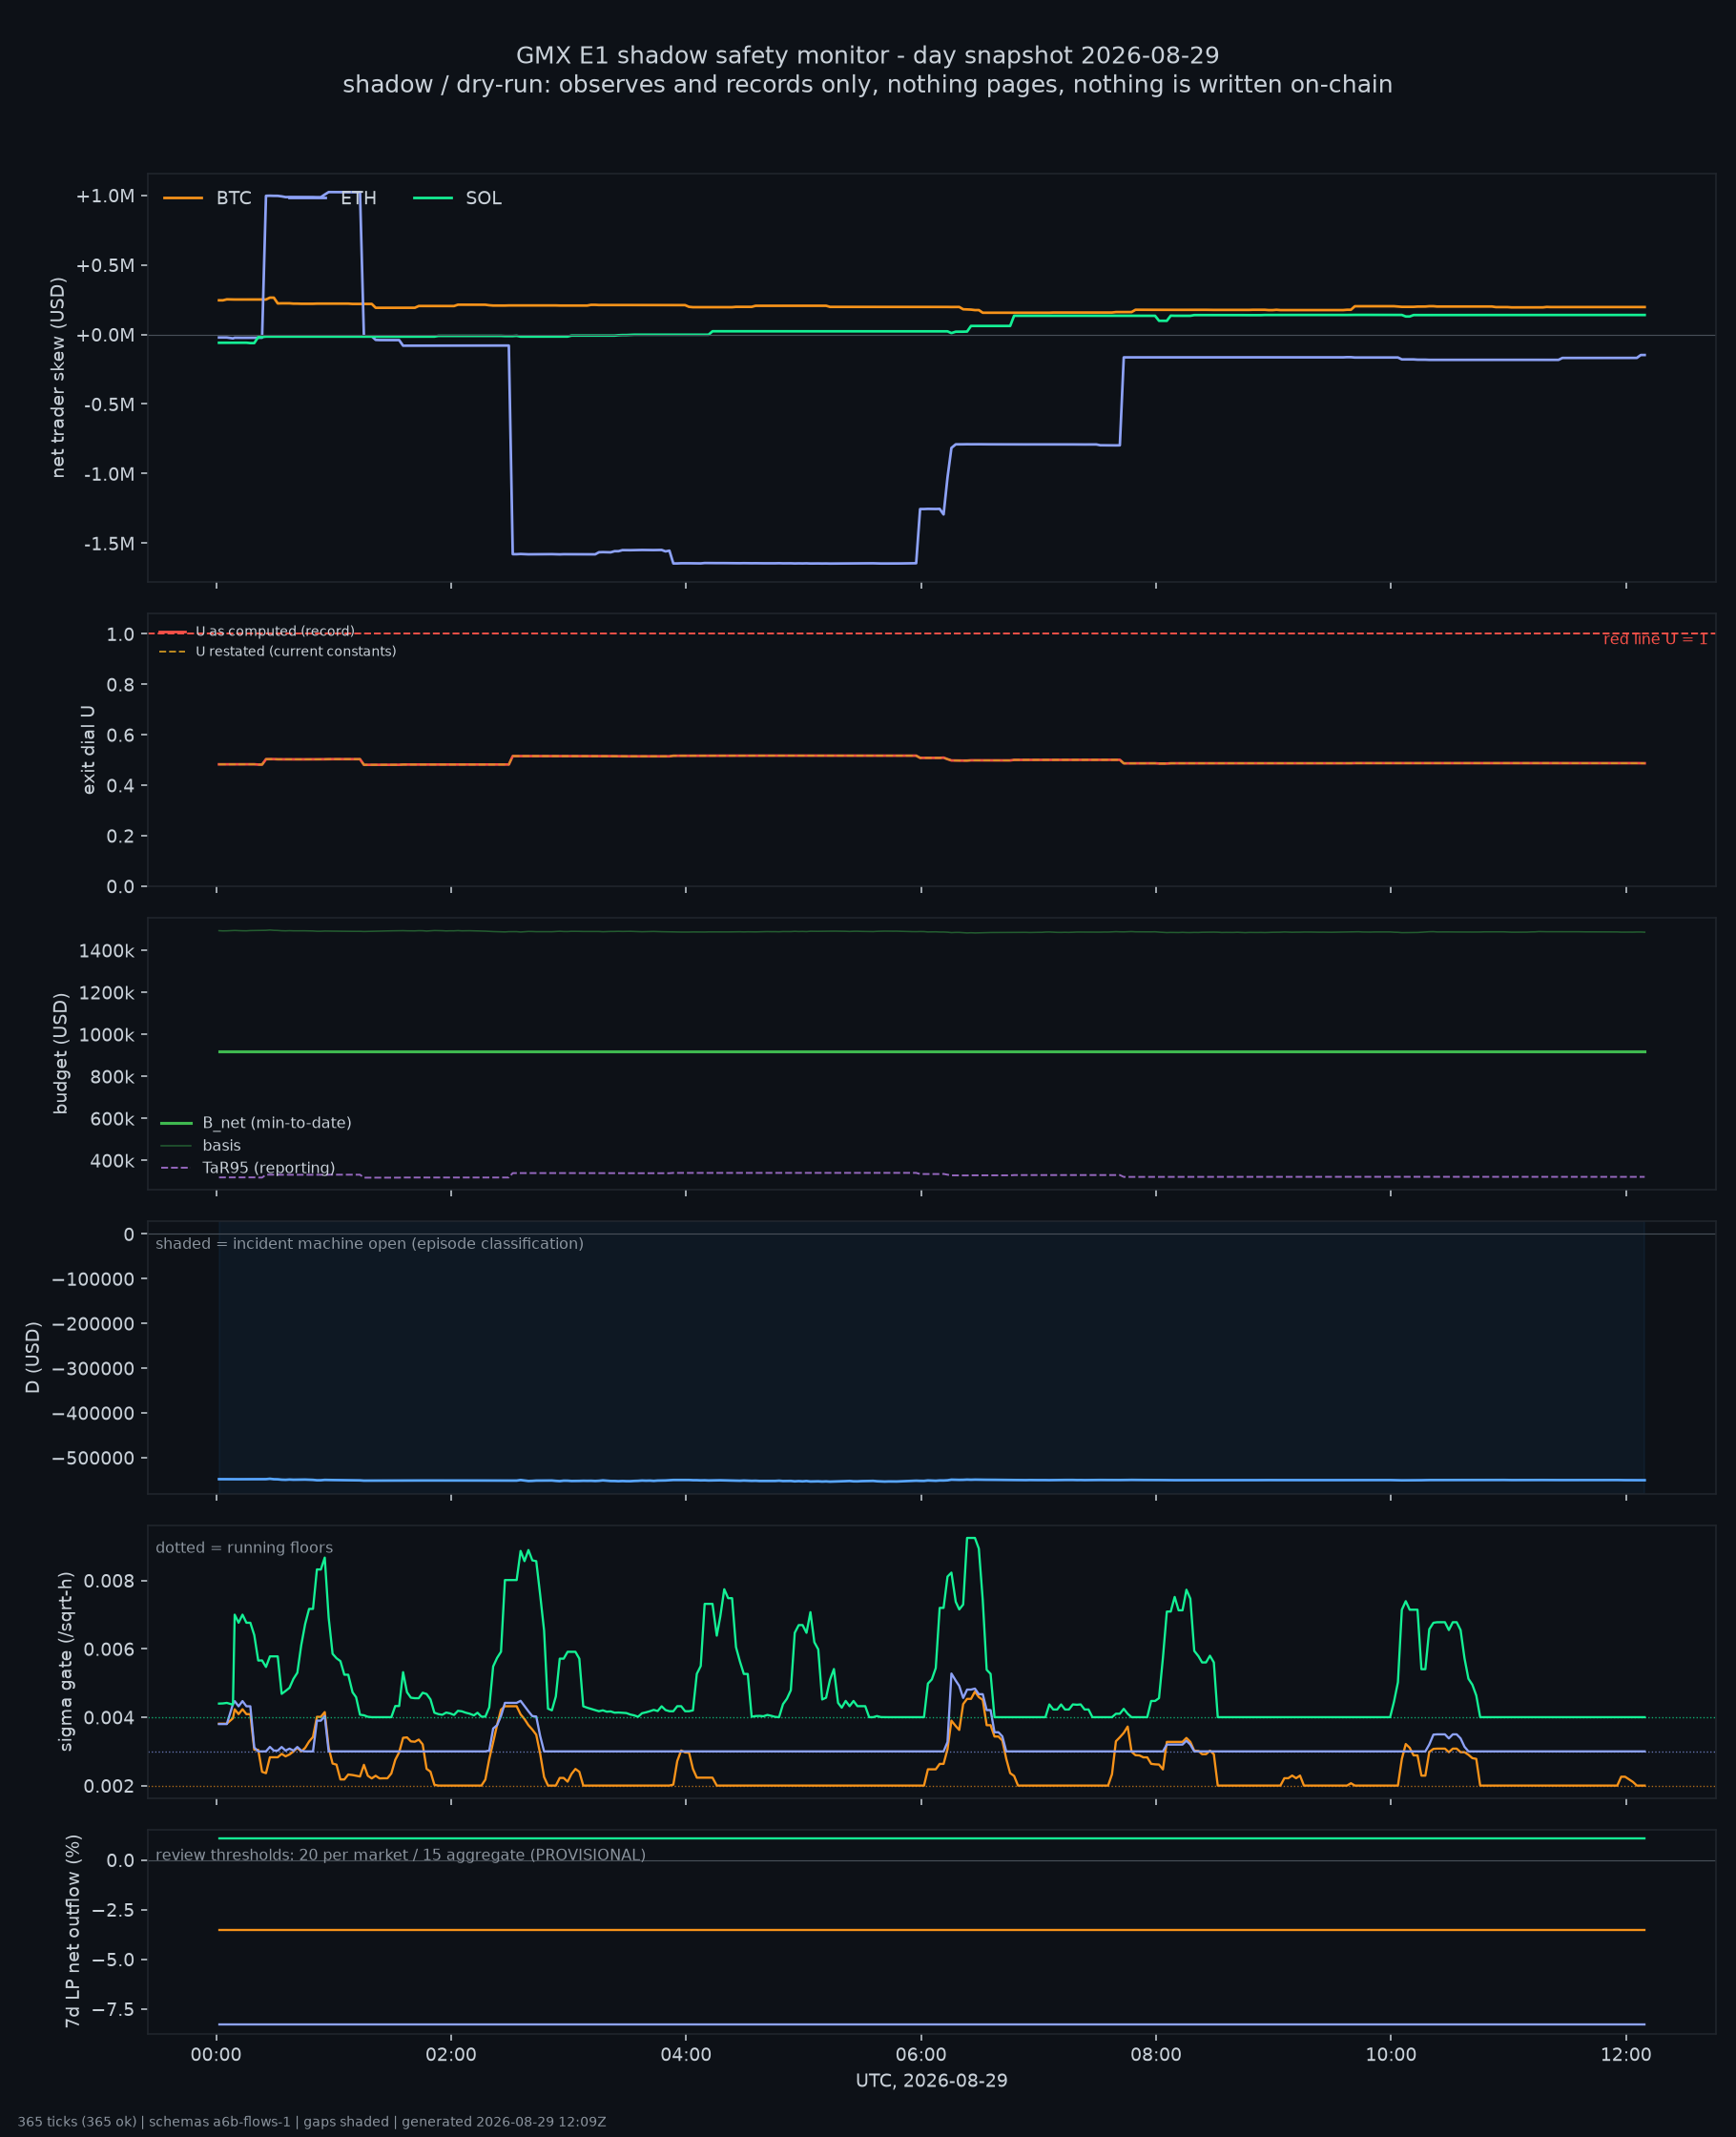Click the 'shaded = incident machine open' note

(x=370, y=1244)
